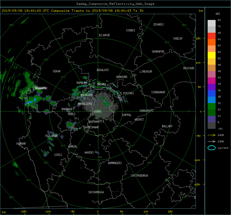
Task: Click the HOSPET city label
Action: point(139,120)
